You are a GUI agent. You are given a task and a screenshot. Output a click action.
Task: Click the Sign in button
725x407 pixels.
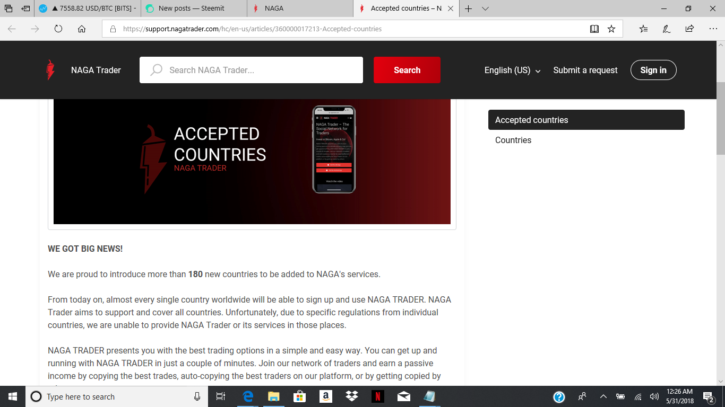pyautogui.click(x=653, y=70)
